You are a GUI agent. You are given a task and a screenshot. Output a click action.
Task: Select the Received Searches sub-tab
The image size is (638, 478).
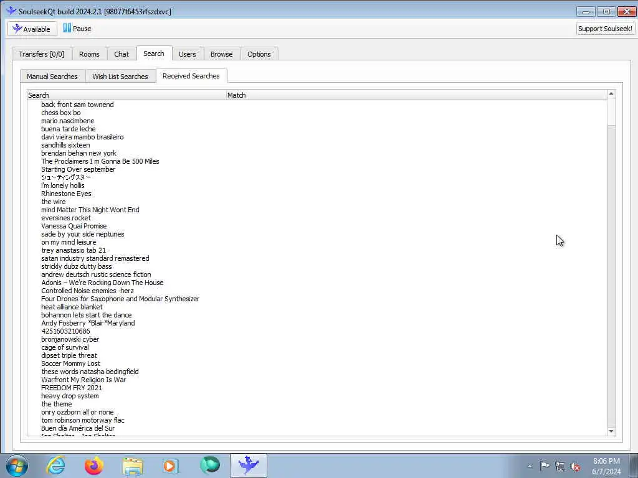[191, 76]
